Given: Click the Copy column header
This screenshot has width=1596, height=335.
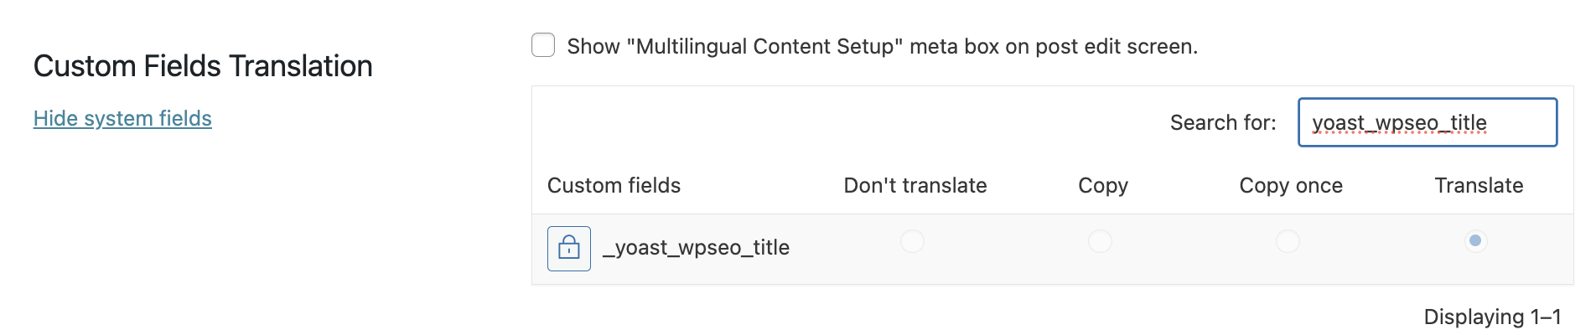Looking at the screenshot, I should tap(1102, 185).
